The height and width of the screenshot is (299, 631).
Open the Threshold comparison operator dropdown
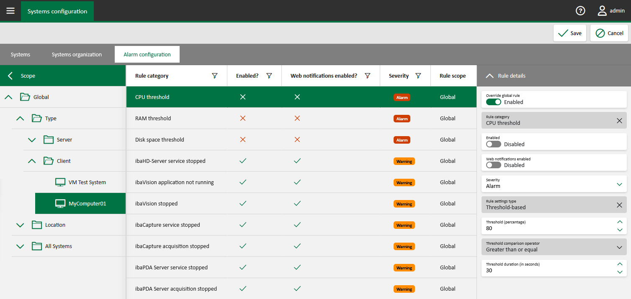620,247
